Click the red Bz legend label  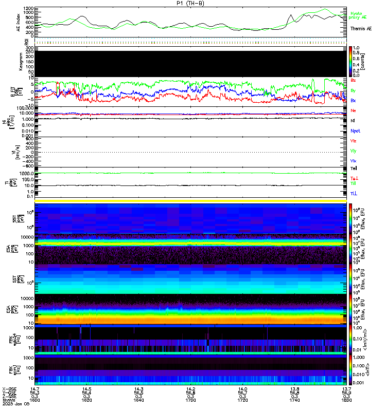353,80
